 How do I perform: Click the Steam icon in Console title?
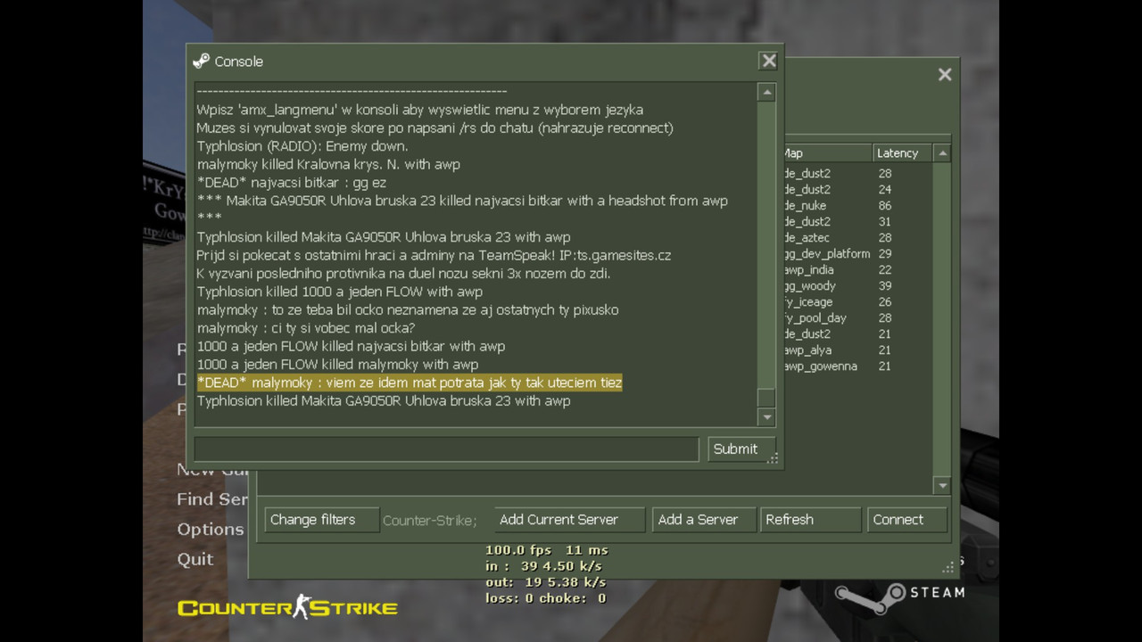point(202,61)
